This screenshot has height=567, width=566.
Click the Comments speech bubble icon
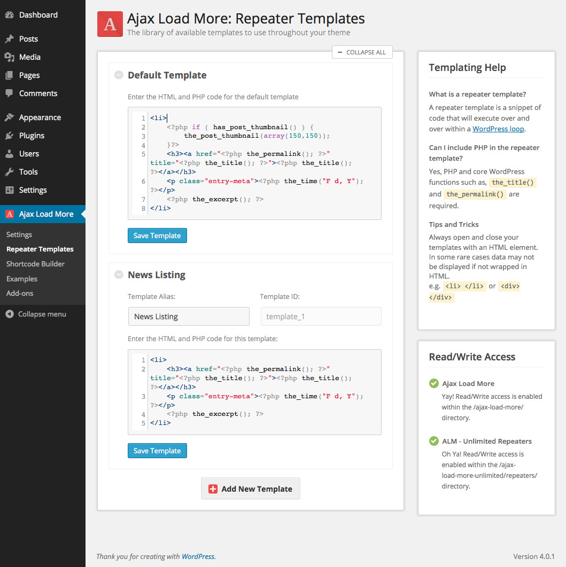(x=9, y=93)
